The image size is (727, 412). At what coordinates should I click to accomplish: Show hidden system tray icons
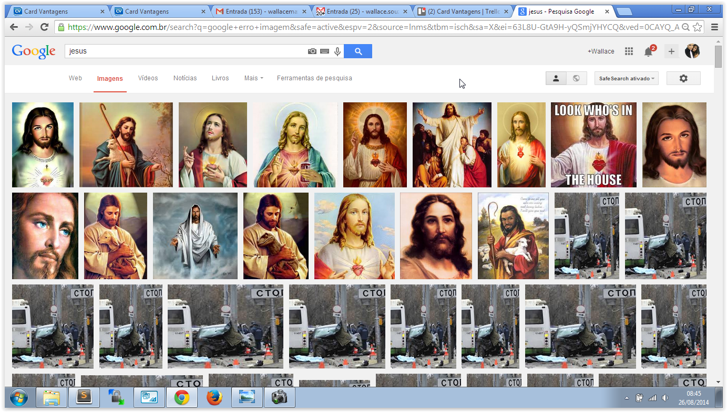(x=627, y=398)
